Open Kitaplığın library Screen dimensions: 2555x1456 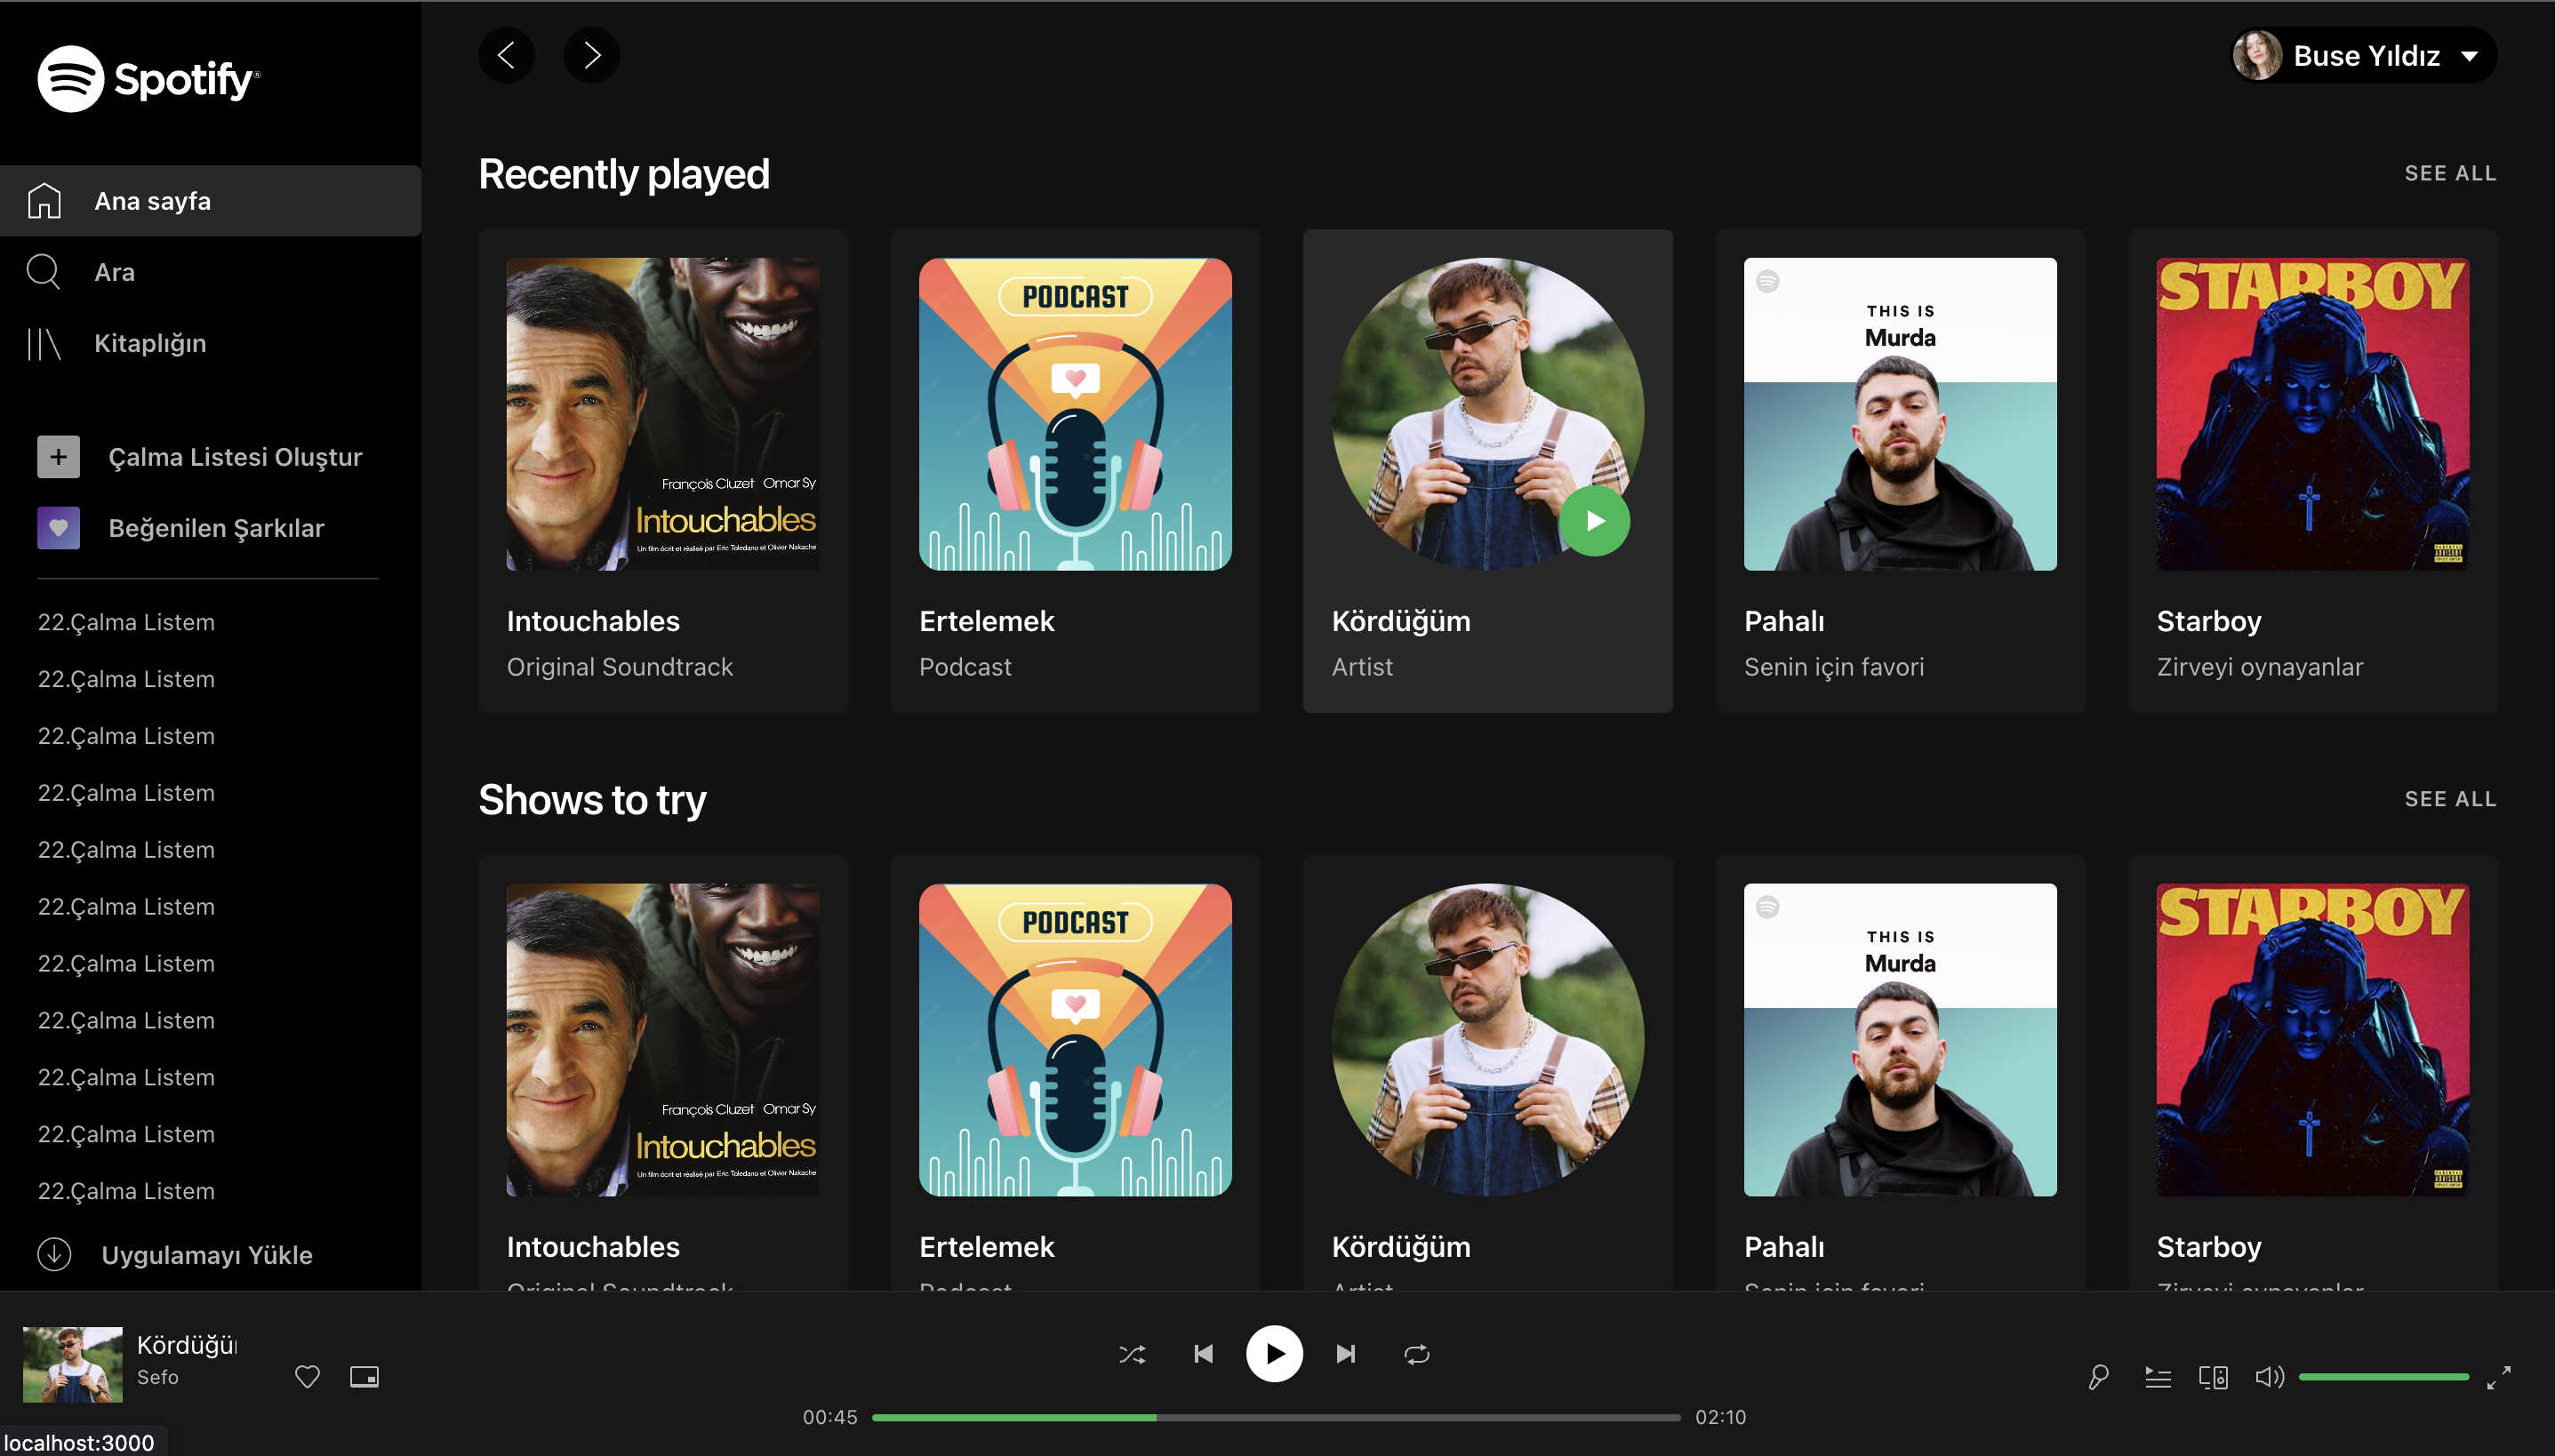click(210, 343)
